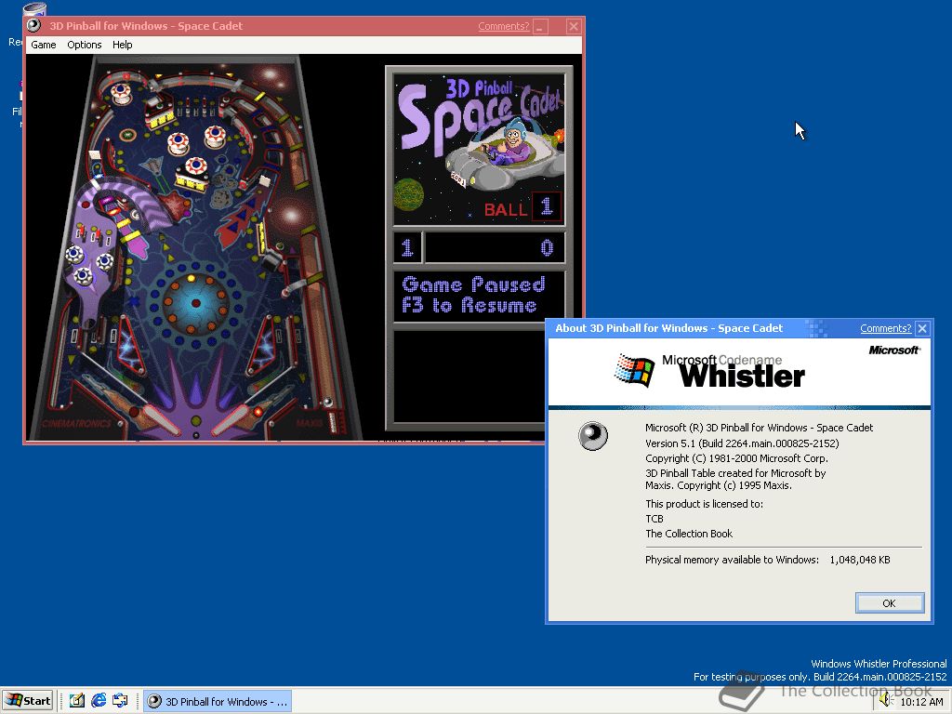Click the pinball ball icon in About dialog
The width and height of the screenshot is (952, 714).
[x=593, y=436]
